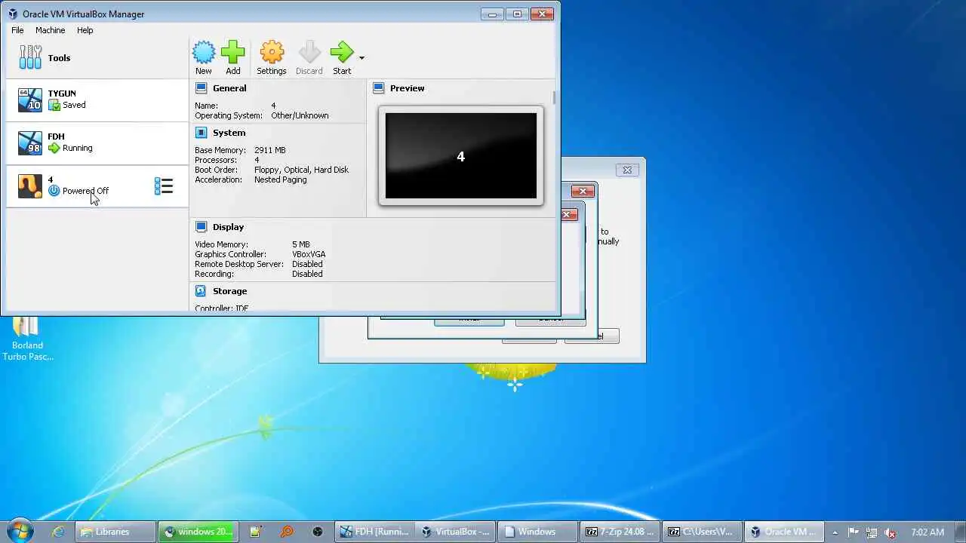Click the Display section header

[228, 227]
